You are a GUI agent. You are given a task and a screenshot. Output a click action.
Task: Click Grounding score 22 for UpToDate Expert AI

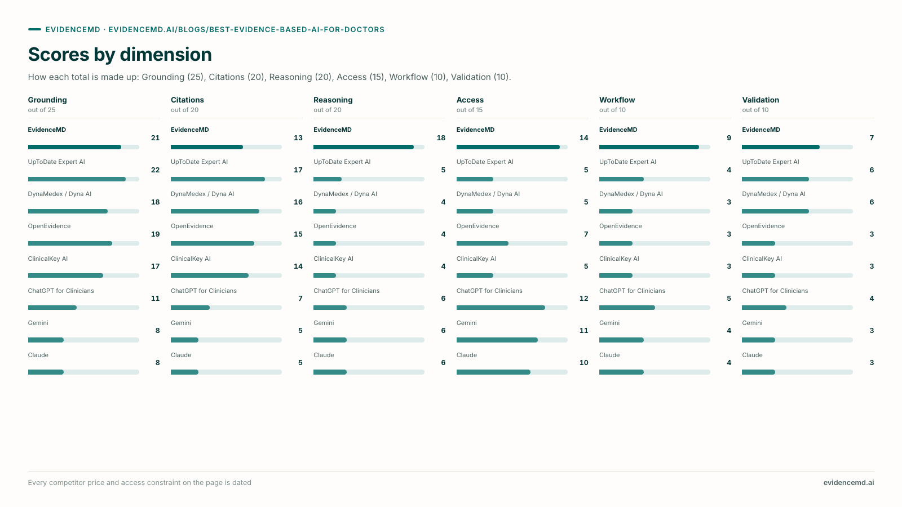tap(155, 170)
